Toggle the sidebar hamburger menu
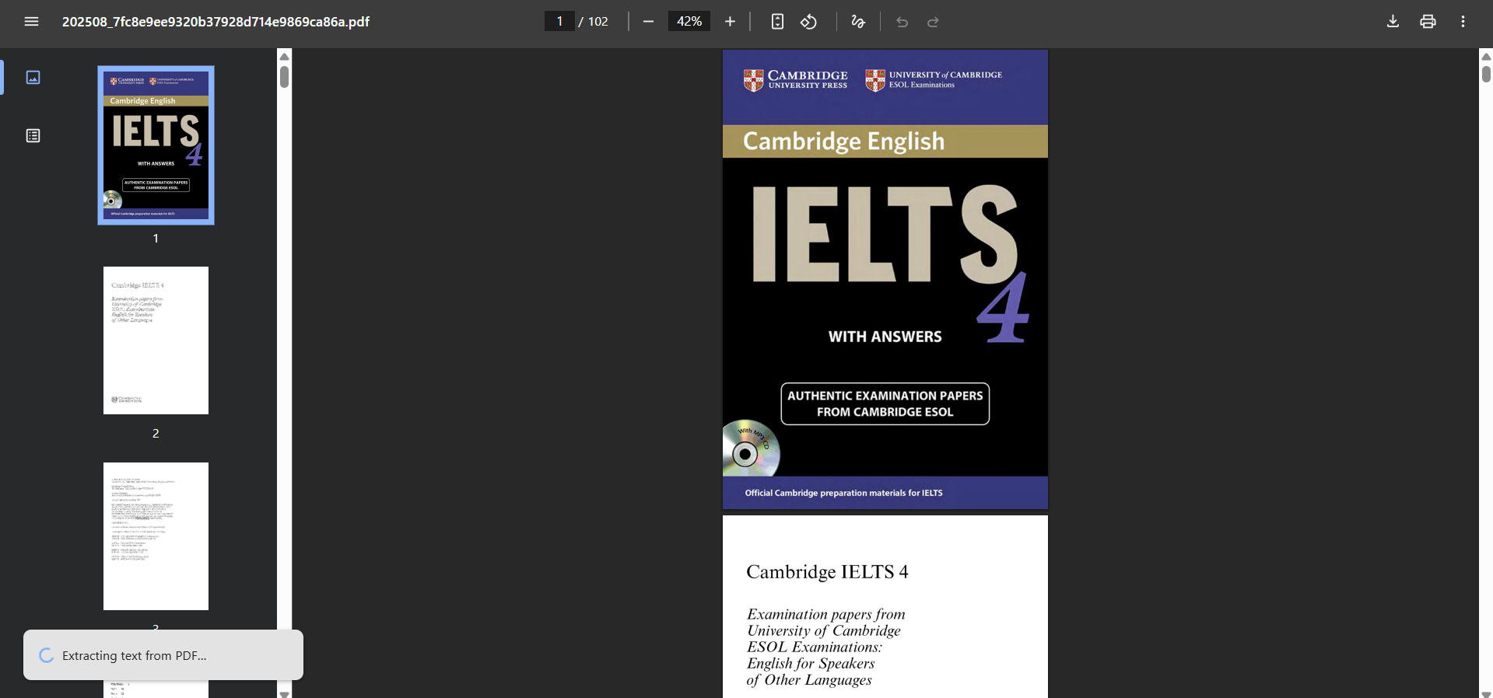This screenshot has width=1493, height=698. [x=31, y=22]
